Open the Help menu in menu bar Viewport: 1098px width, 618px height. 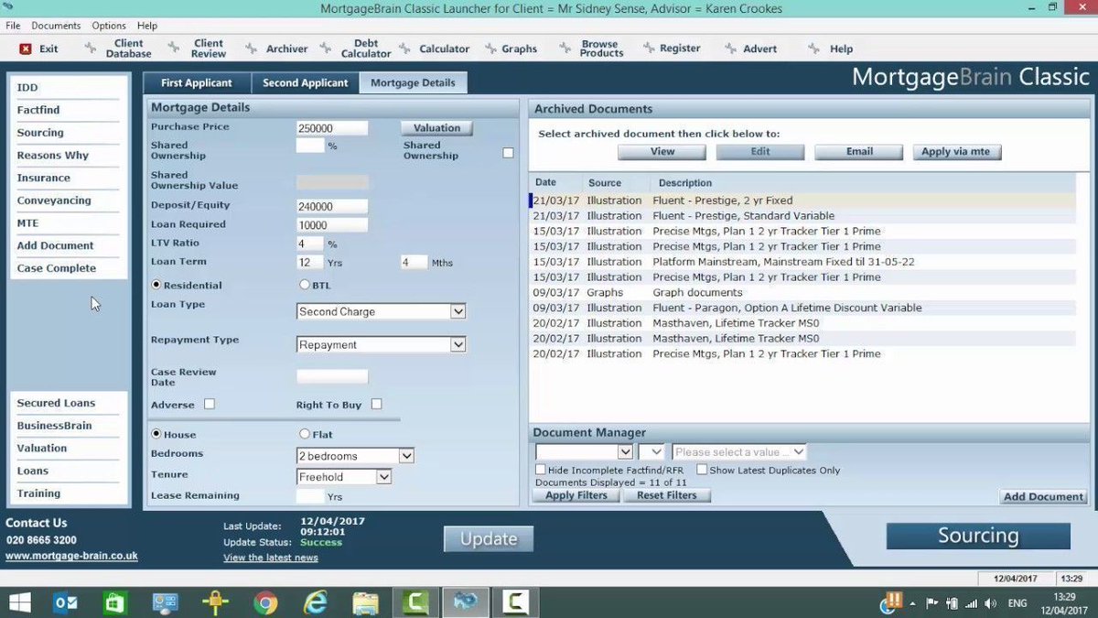point(147,26)
